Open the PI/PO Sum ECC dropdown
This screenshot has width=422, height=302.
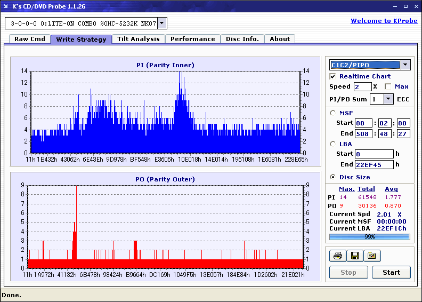pos(388,99)
